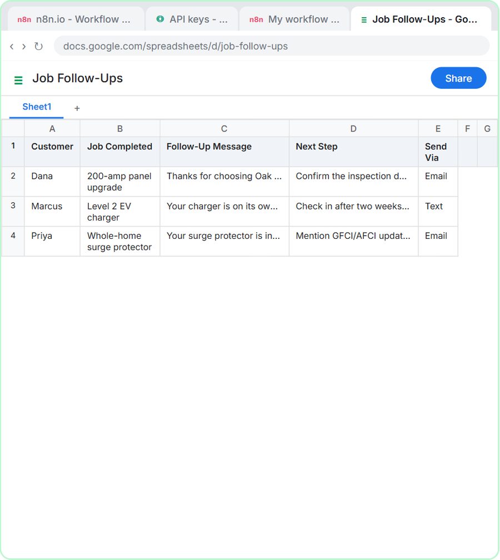Click the URL address bar

pos(272,46)
